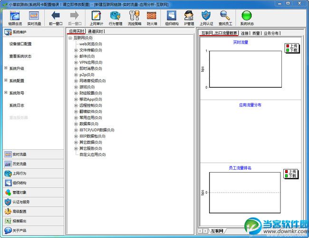This screenshot has width=309, height=238.
Task: Switch to 连接 tab
Action: pyautogui.click(x=244, y=33)
